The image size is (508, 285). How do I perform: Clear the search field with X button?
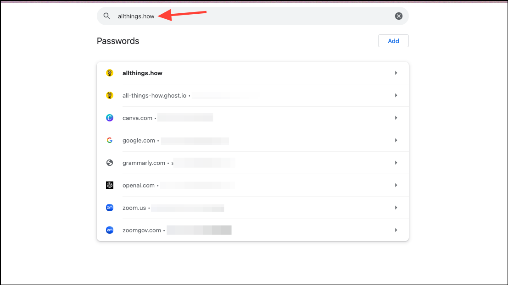click(398, 16)
